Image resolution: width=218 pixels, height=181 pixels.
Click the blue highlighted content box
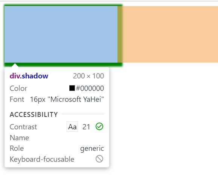[x=61, y=34]
